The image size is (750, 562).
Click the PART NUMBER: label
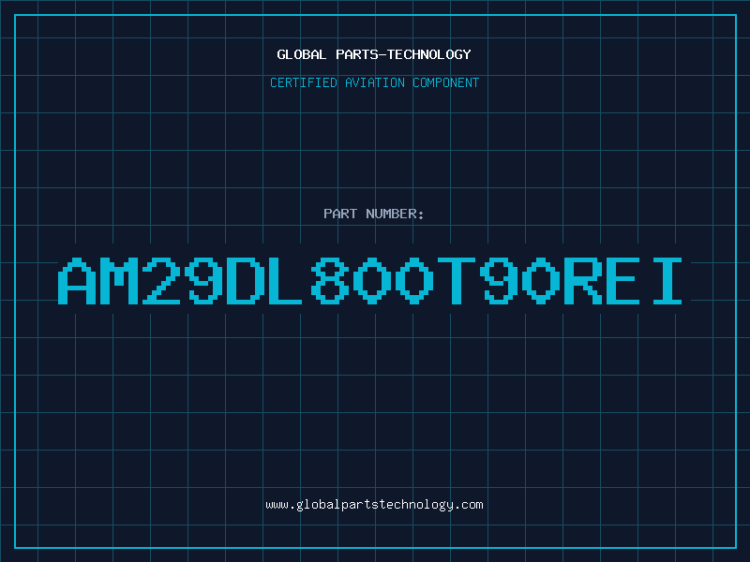374,214
